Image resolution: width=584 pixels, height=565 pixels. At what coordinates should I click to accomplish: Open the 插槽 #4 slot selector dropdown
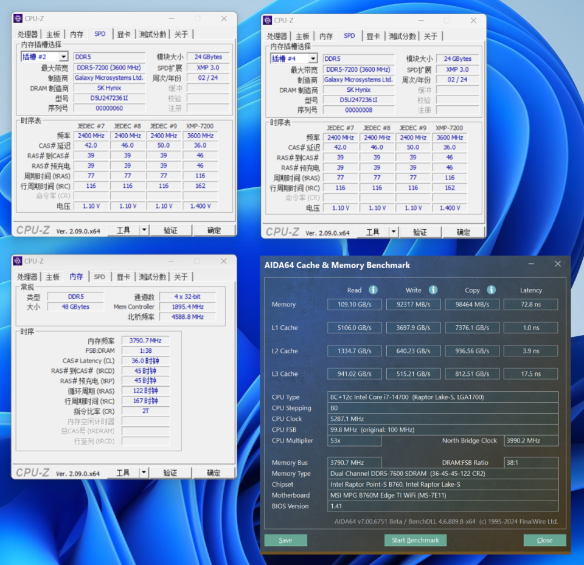click(313, 58)
